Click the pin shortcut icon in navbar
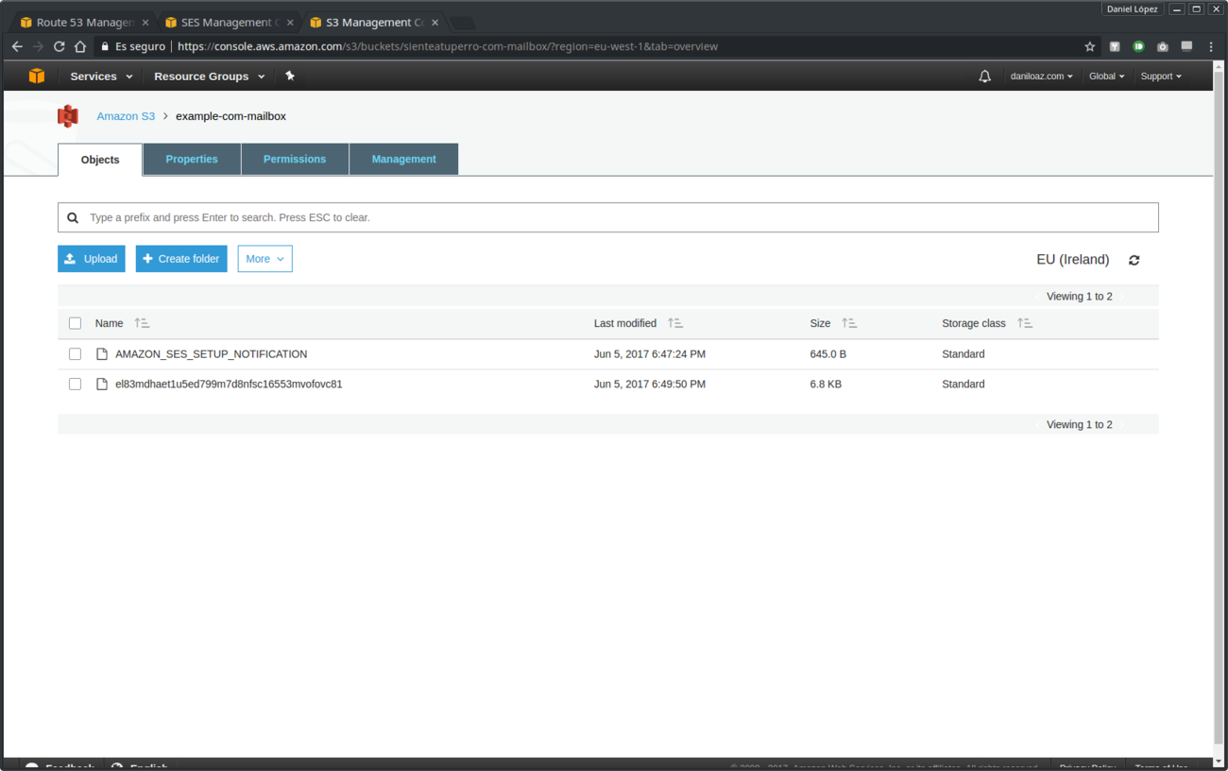The image size is (1228, 771). pyautogui.click(x=290, y=76)
